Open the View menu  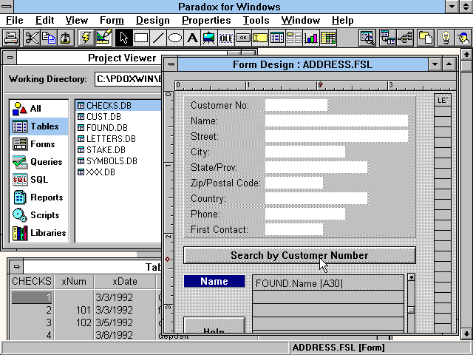coord(77,20)
